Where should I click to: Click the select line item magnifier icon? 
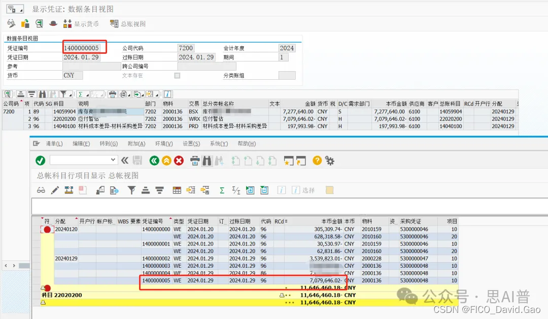tap(39, 23)
